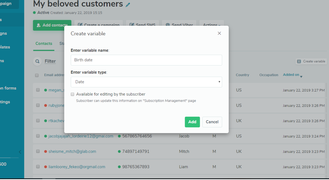Screen dimensions: 329x180
Task: Click the Birth date variable name field
Action: pos(146,60)
